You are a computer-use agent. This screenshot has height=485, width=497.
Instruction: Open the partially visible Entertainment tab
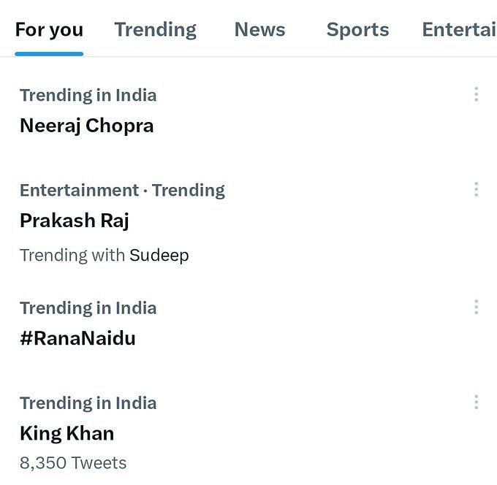(x=459, y=29)
